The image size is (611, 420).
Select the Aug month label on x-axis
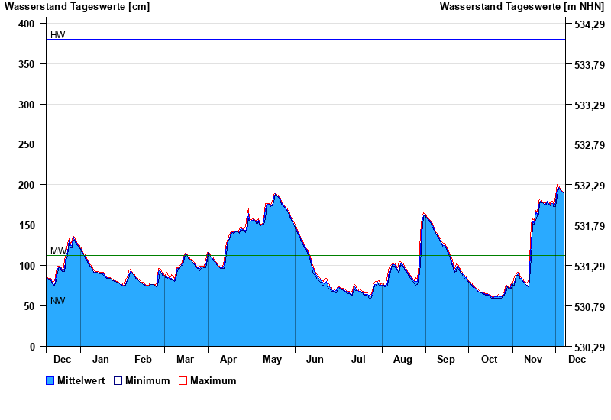(x=402, y=359)
